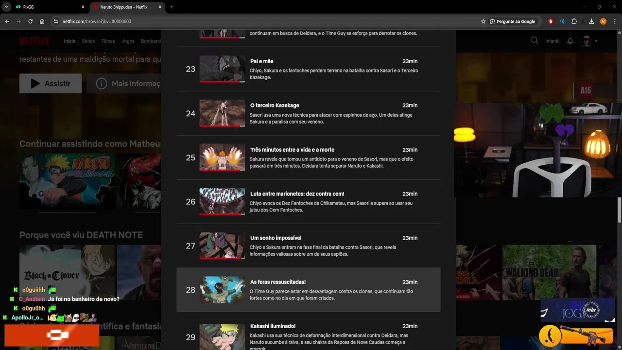View site information icon in address bar
622x350 pixels.
56,21
